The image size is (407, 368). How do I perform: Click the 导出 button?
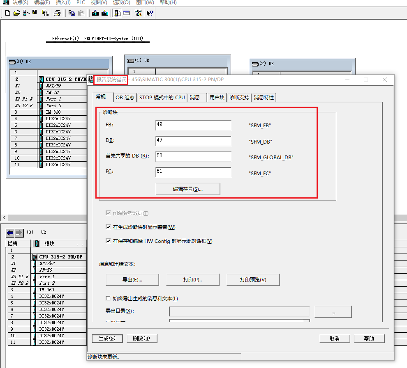point(132,279)
